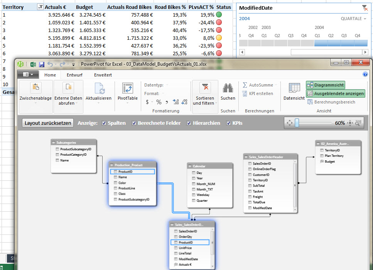
Task: Apply thousands separator comma icon
Action: 167,102
